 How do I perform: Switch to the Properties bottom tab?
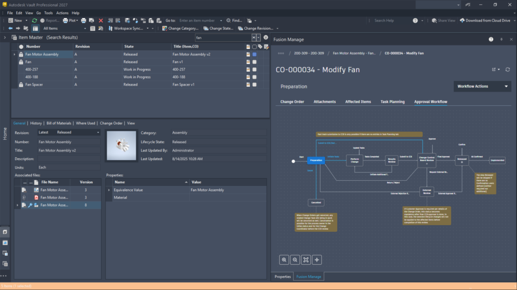tap(283, 276)
